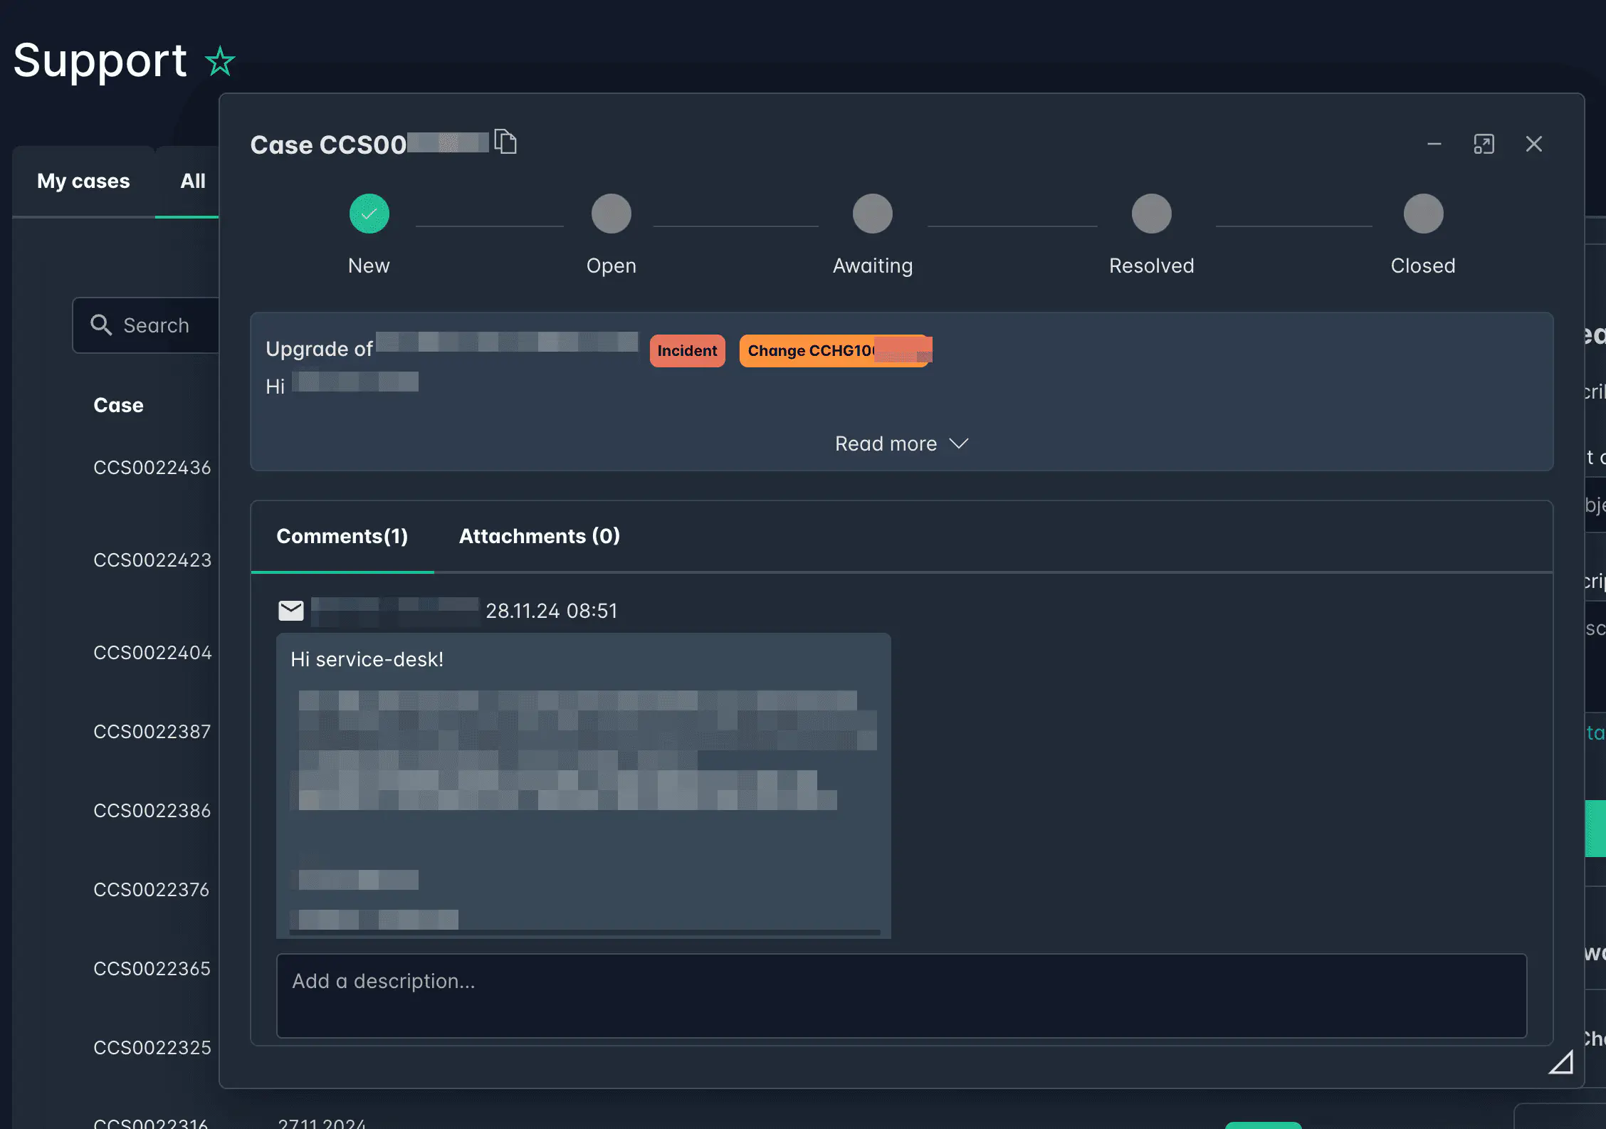Screen dimensions: 1606x1129
Task: Expand the description with Read more
Action: point(901,444)
